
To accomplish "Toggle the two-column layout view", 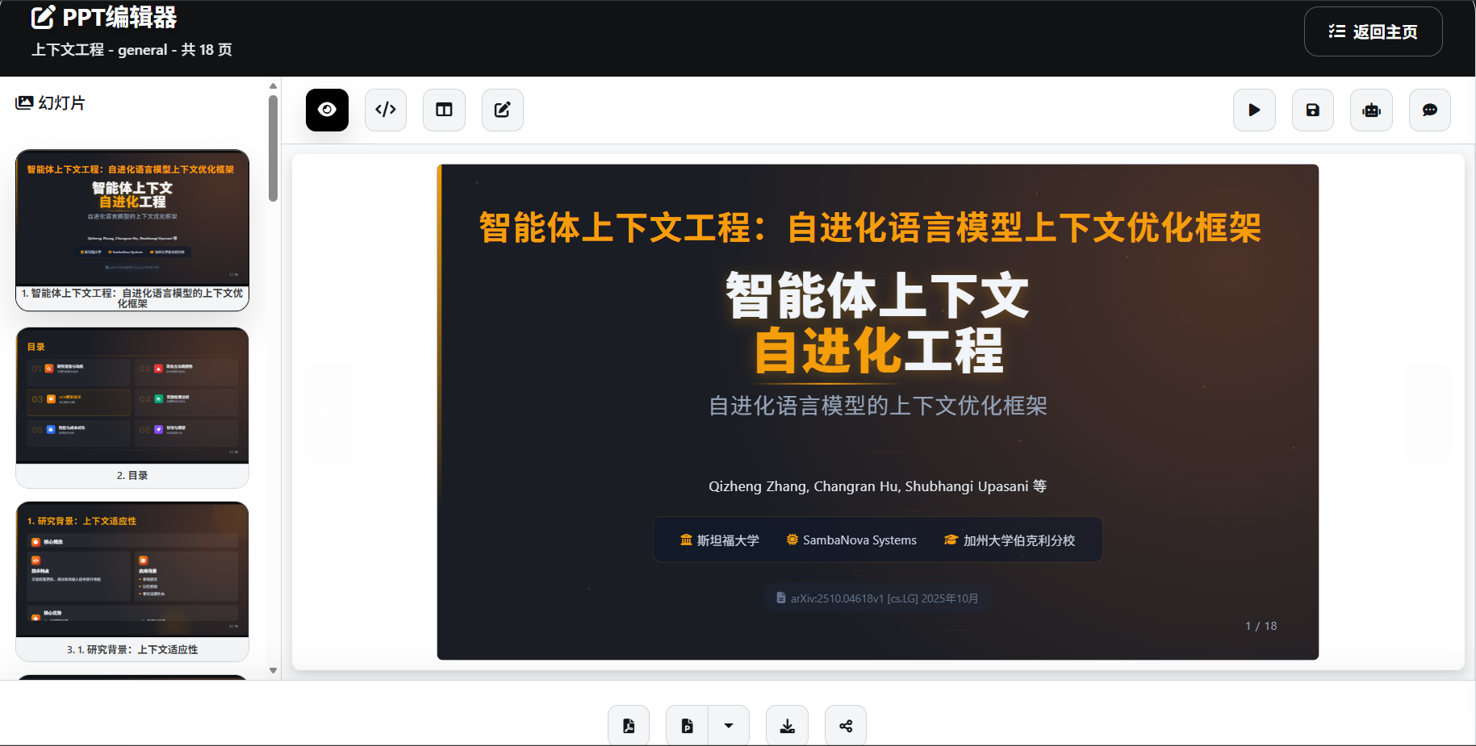I will point(444,110).
